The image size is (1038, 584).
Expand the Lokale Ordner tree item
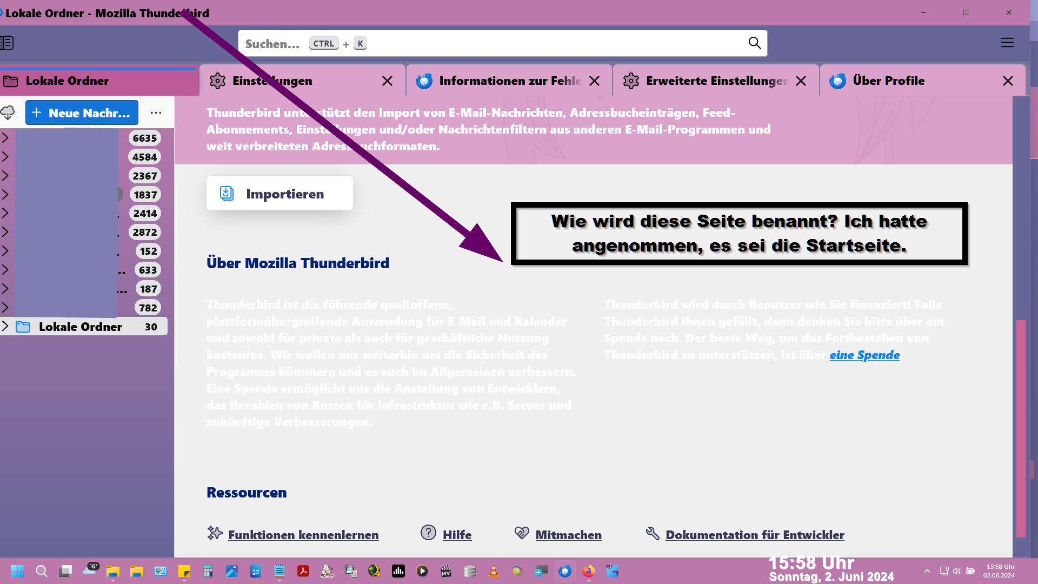(5, 326)
